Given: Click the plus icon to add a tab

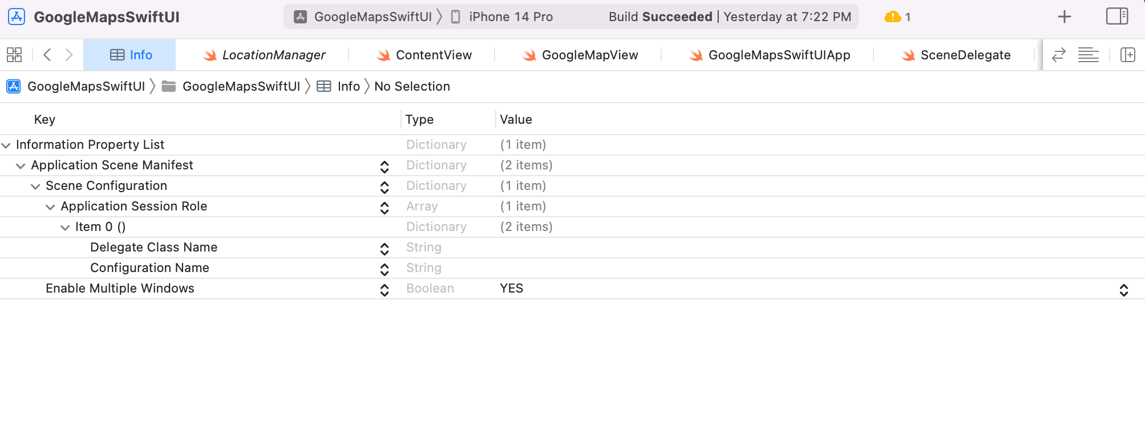Looking at the screenshot, I should pos(1063,16).
